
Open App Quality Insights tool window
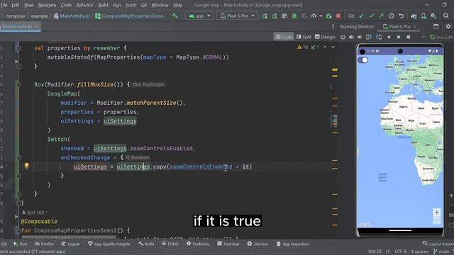coord(109,244)
